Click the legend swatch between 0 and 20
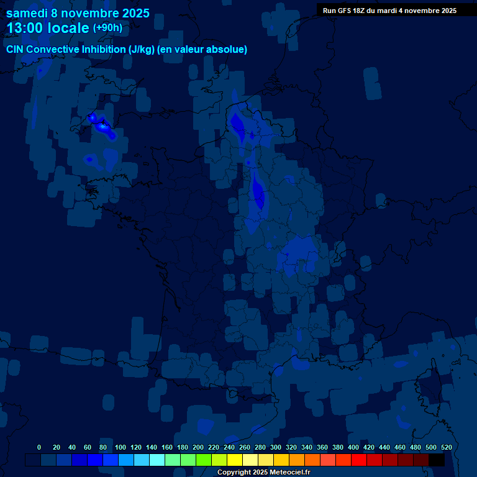477x477 pixels. pos(48,460)
